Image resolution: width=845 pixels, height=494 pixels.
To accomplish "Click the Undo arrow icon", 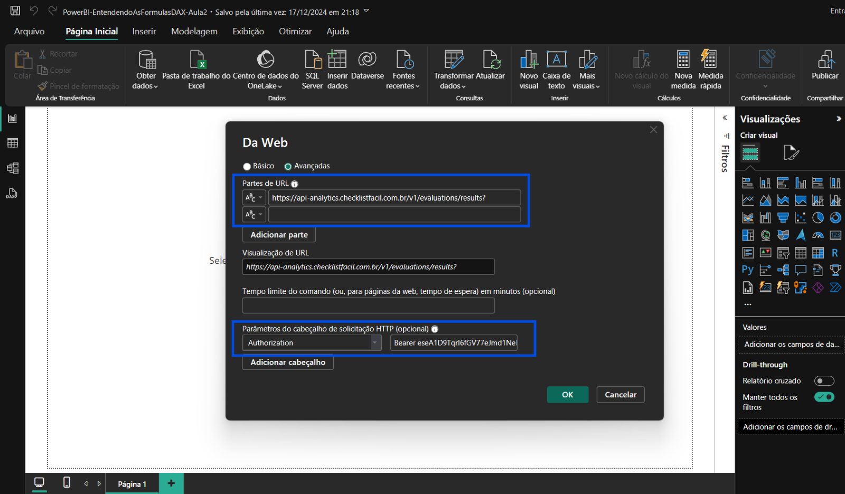I will click(x=34, y=11).
